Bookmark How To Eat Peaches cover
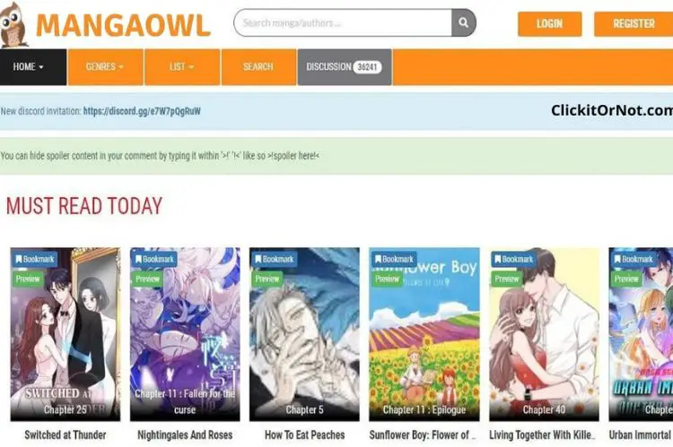This screenshot has height=447, width=673. pyautogui.click(x=275, y=259)
